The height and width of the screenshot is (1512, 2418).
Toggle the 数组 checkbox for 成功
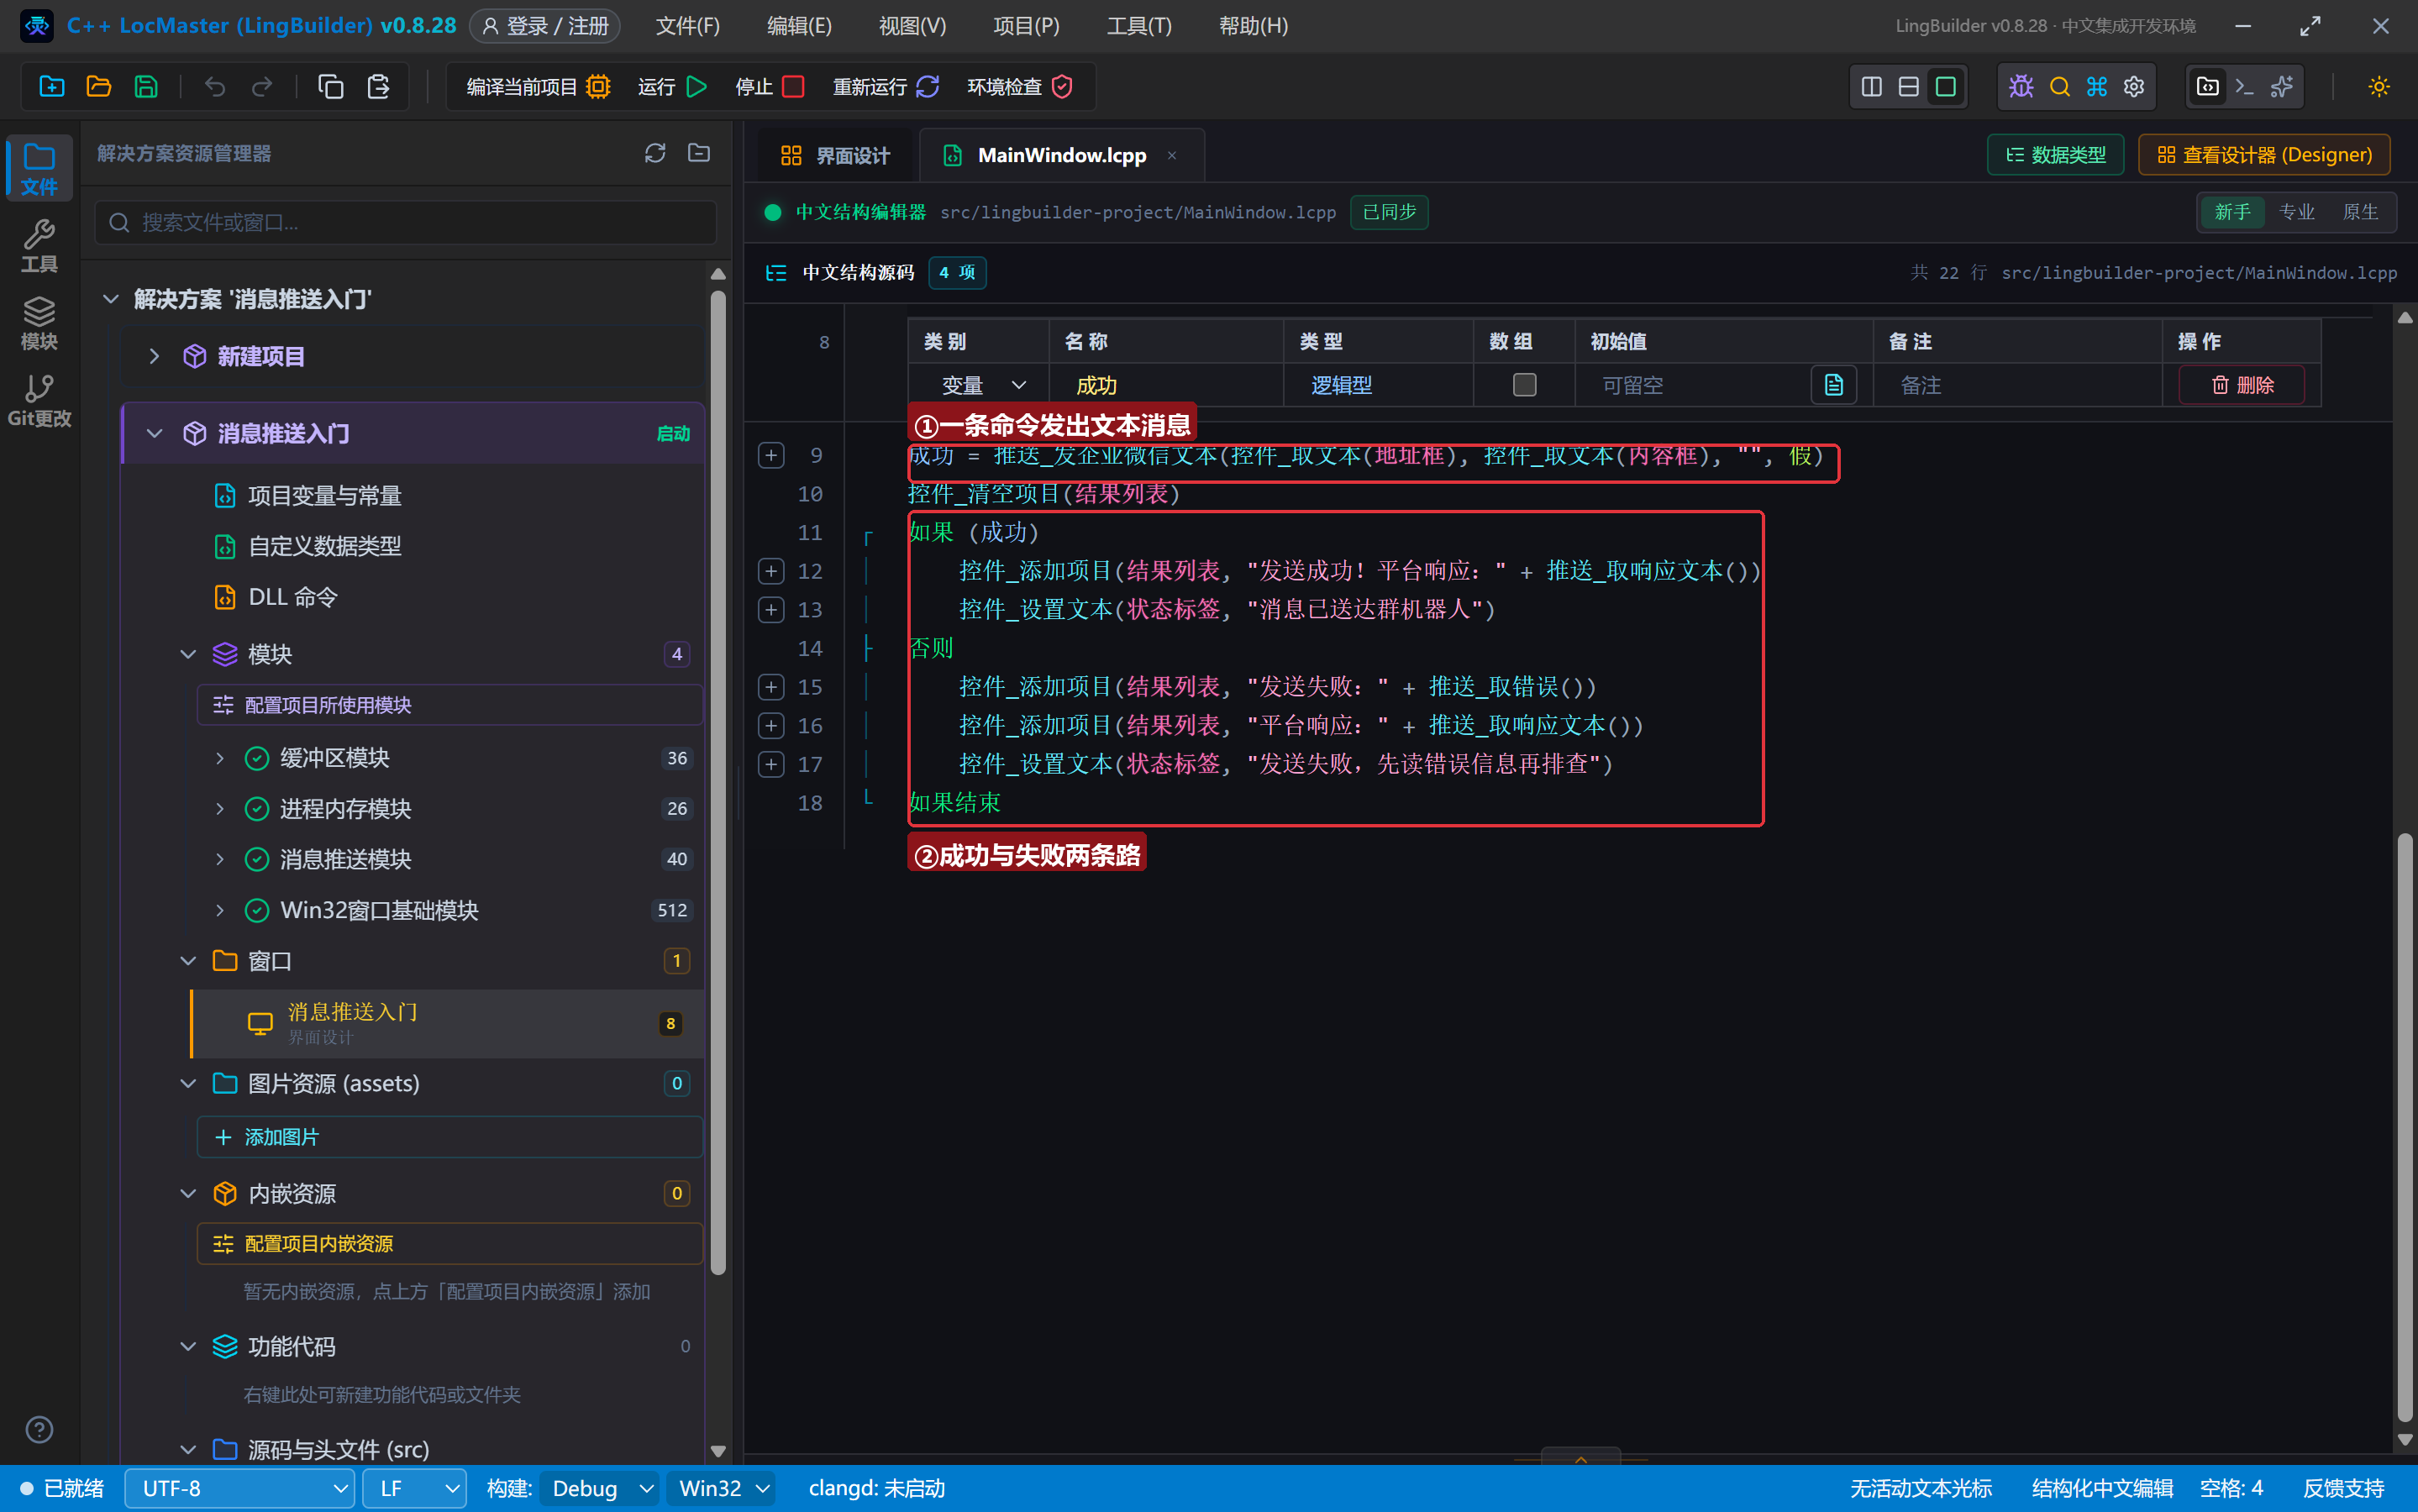tap(1524, 385)
